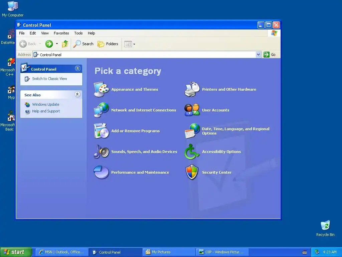The width and height of the screenshot is (342, 257).
Task: Click Performance and Maintenance text link
Action: point(140,172)
